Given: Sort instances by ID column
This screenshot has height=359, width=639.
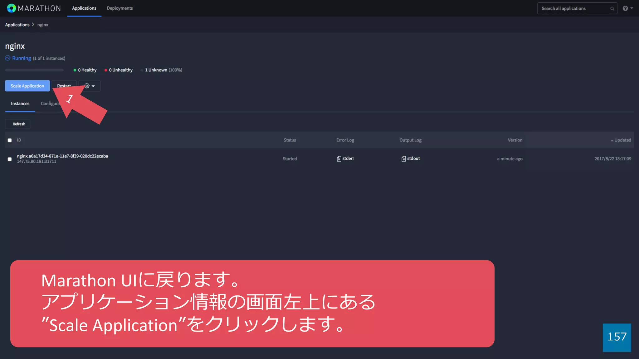Looking at the screenshot, I should [19, 140].
